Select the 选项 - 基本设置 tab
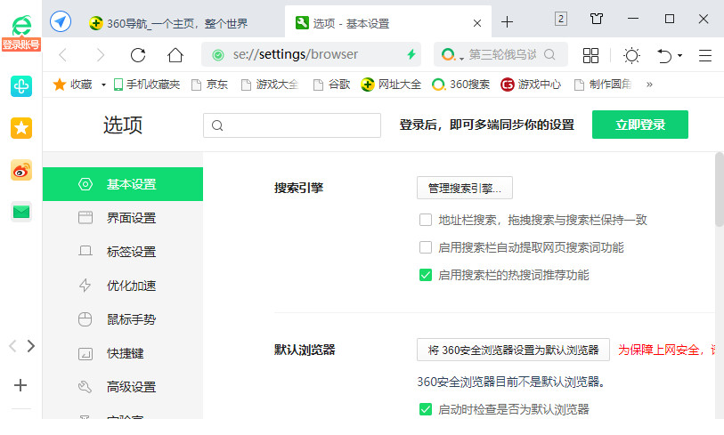Screen dimensions: 724x435 coord(388,22)
